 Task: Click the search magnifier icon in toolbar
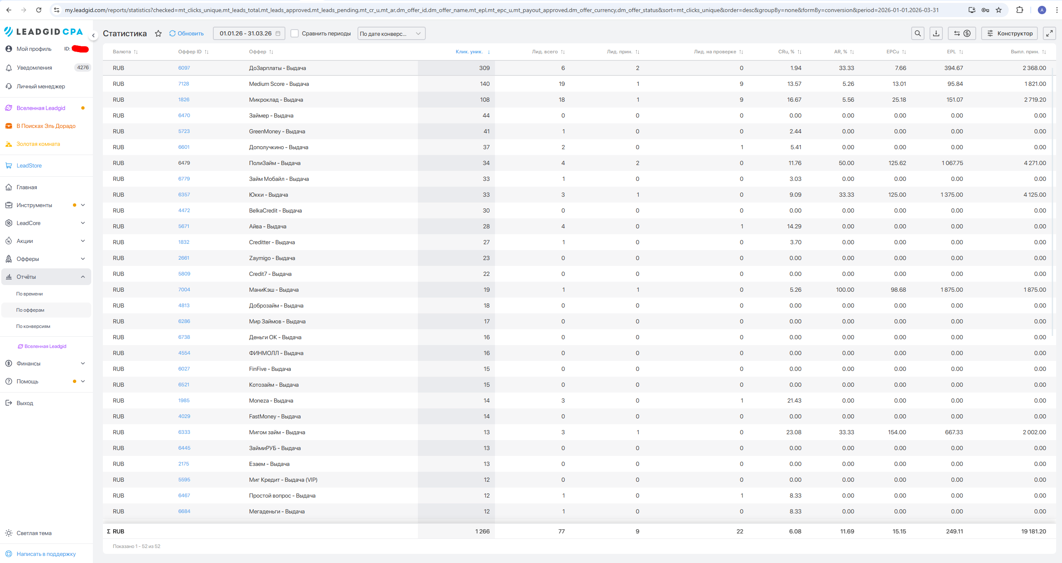[x=917, y=33]
